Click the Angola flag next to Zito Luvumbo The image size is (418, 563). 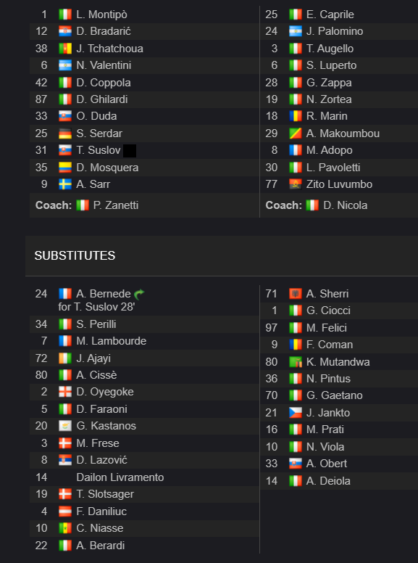[x=296, y=184]
